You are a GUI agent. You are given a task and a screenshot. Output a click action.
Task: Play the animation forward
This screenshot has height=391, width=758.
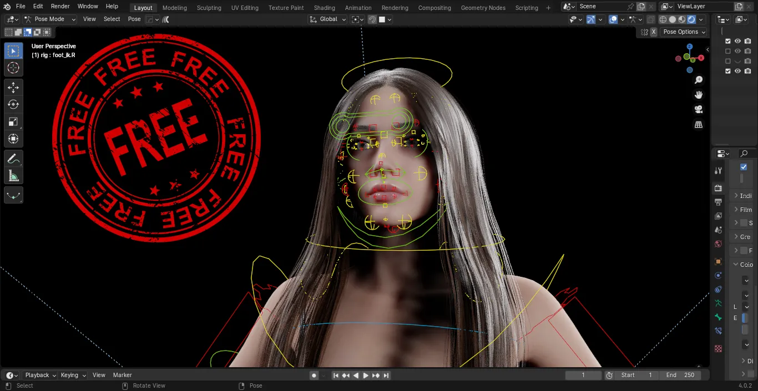(366, 375)
